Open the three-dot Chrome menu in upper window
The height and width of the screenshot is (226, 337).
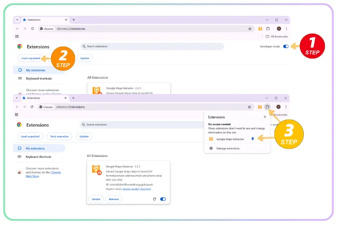click(286, 28)
